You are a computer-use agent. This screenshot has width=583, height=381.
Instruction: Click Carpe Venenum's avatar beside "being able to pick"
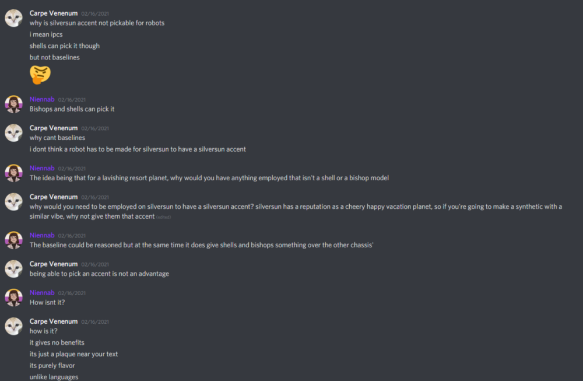click(14, 269)
